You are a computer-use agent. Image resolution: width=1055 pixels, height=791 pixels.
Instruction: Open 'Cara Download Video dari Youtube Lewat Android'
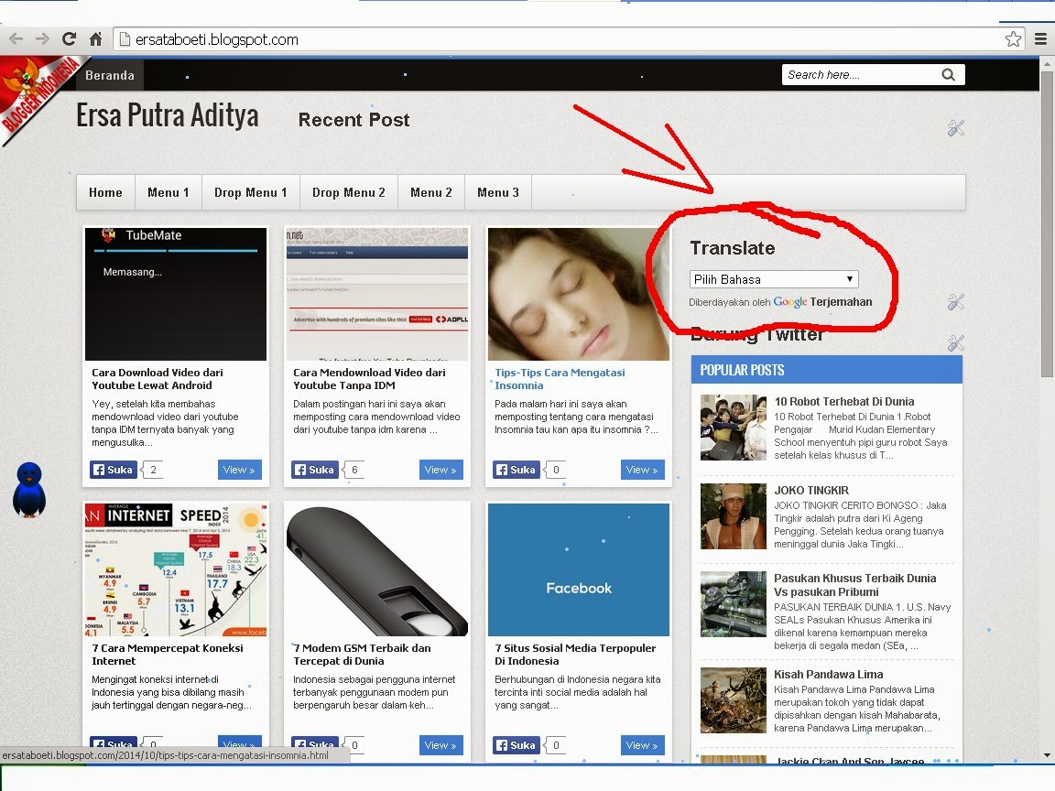pos(158,379)
